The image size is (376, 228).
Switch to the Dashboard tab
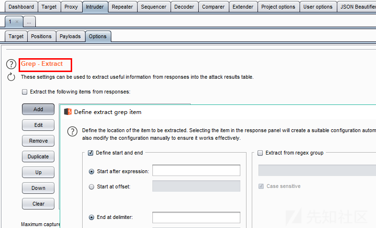(x=21, y=7)
